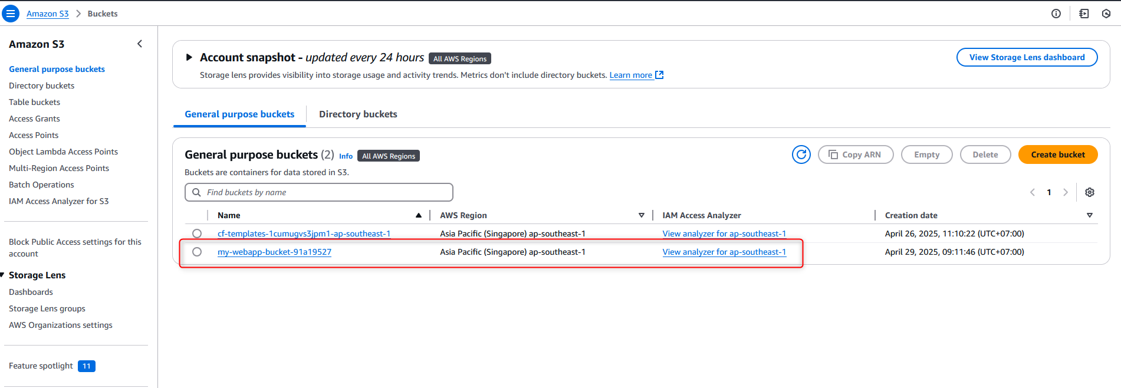The image size is (1121, 388).
Task: Refresh the general purpose buckets list
Action: click(801, 154)
